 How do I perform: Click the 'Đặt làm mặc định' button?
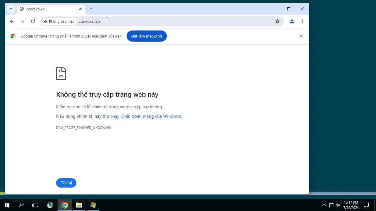(x=147, y=36)
